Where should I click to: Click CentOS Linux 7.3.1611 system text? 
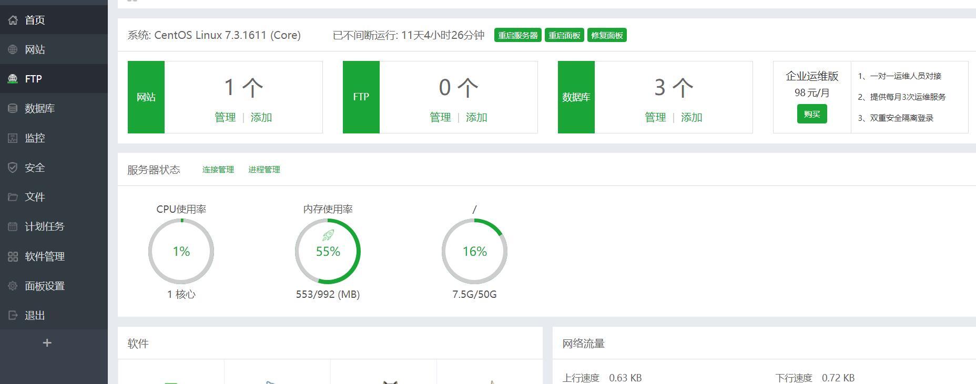227,35
